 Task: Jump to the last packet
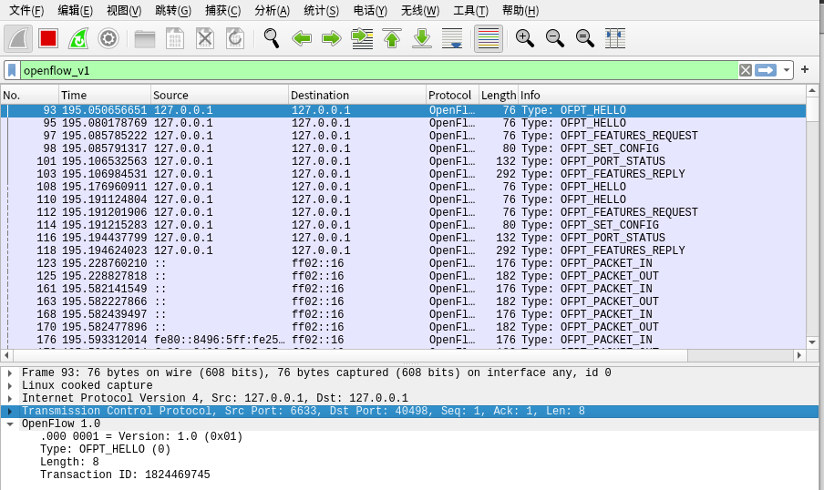pyautogui.click(x=422, y=38)
